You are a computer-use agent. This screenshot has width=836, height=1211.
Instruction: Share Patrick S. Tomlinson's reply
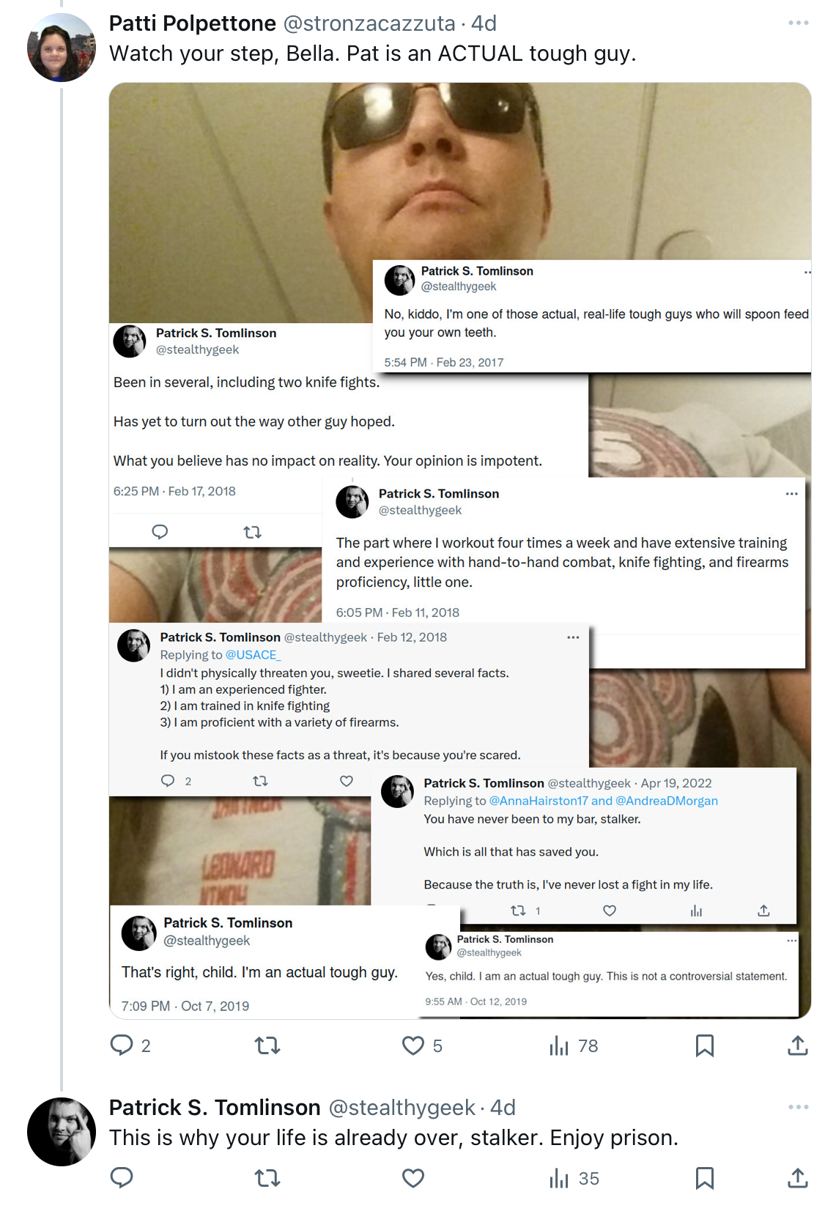797,1178
